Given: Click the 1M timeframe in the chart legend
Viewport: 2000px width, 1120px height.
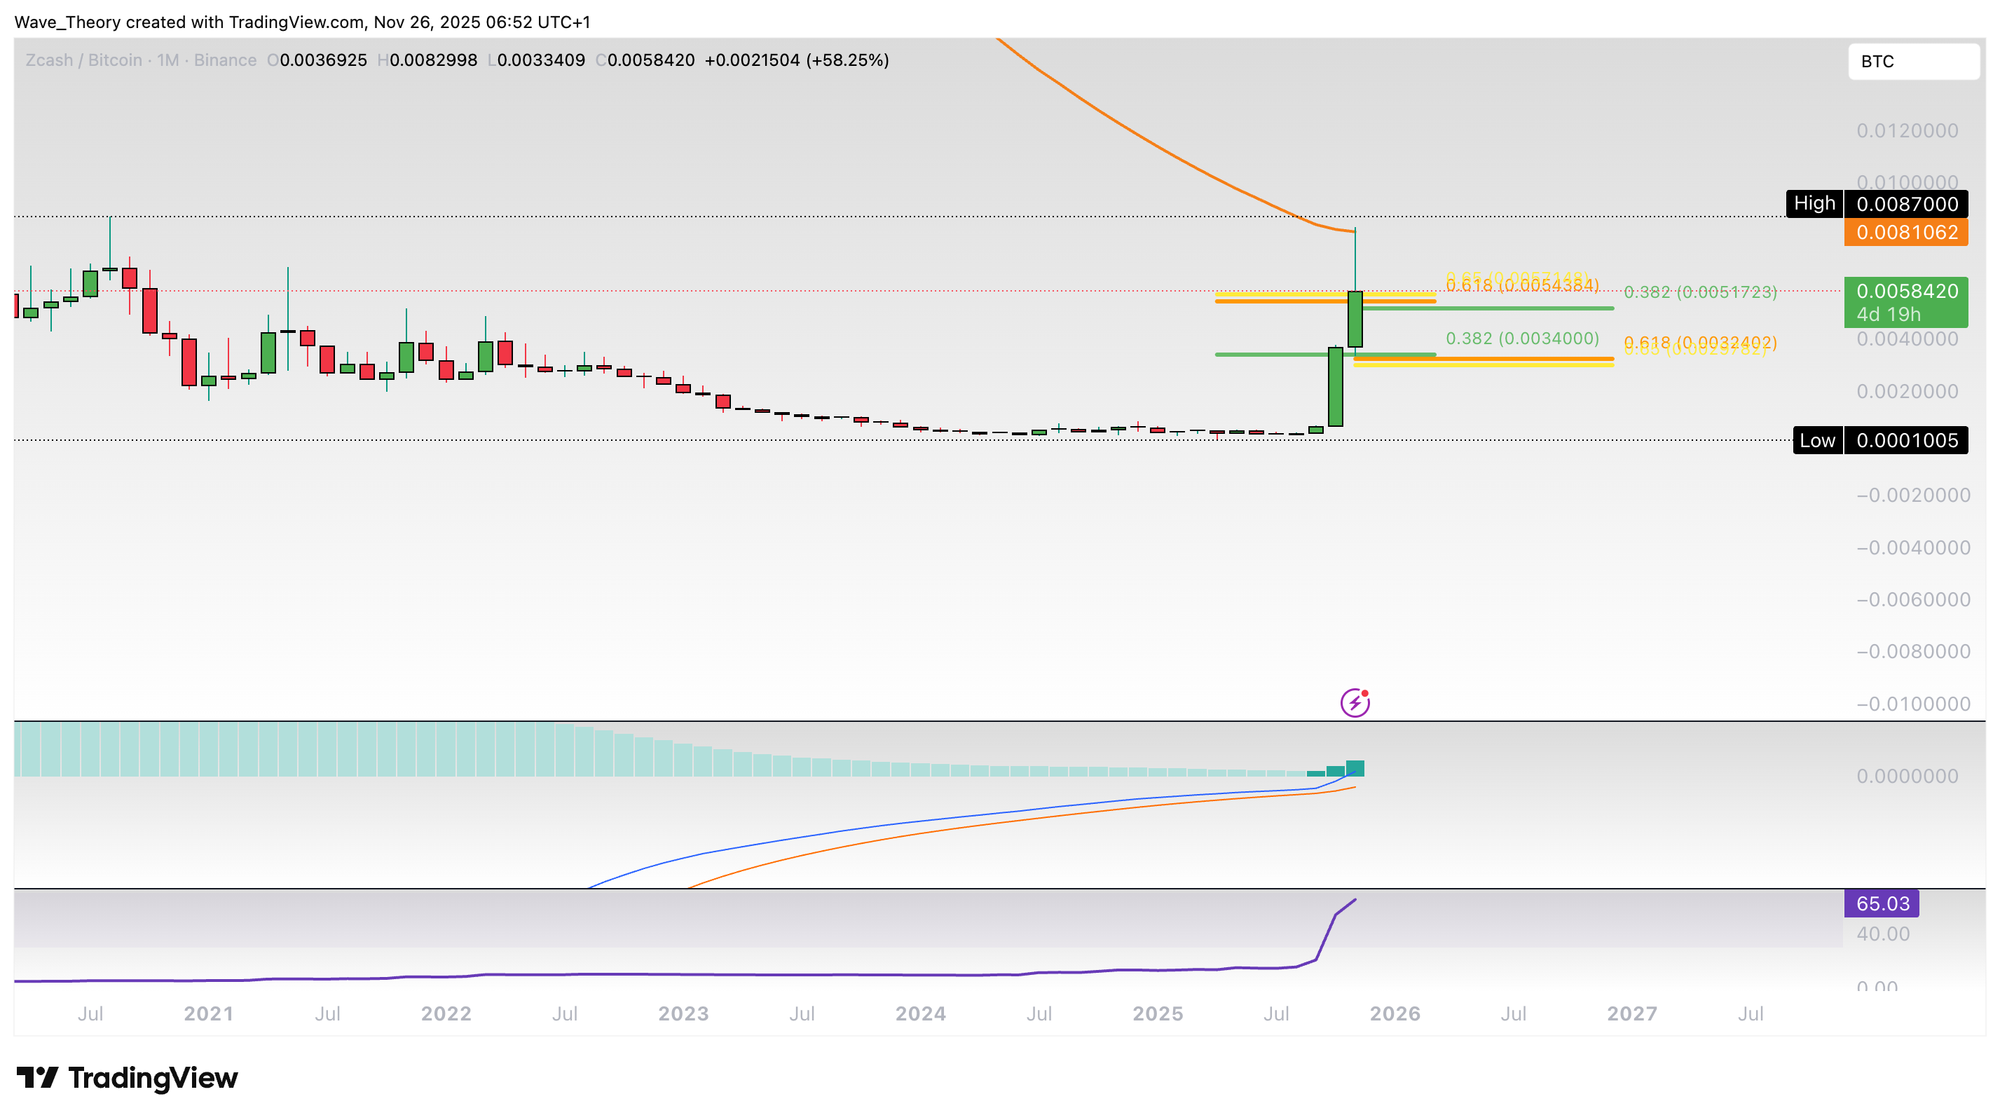Looking at the screenshot, I should 167,60.
